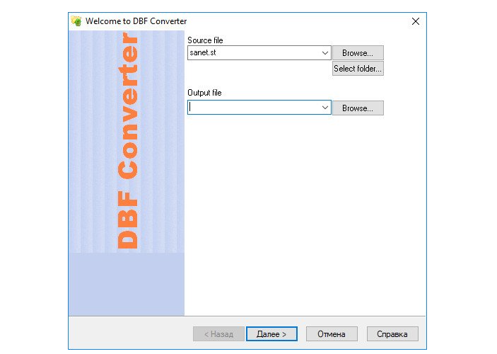Close the DBF Converter window
Screen dimensions: 497x354
416,21
